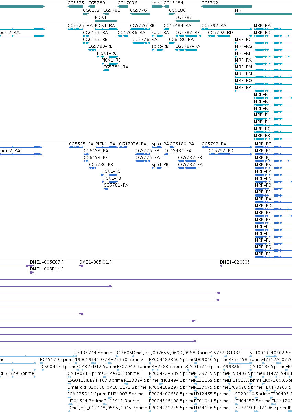Click the EK135744.5prime EST label
This screenshot has height=413, width=292.
point(93,353)
